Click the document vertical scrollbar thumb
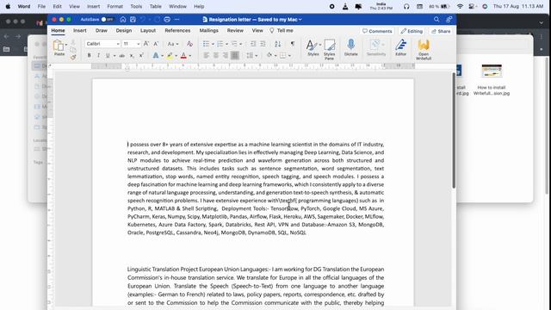551x310 pixels. coord(454,130)
